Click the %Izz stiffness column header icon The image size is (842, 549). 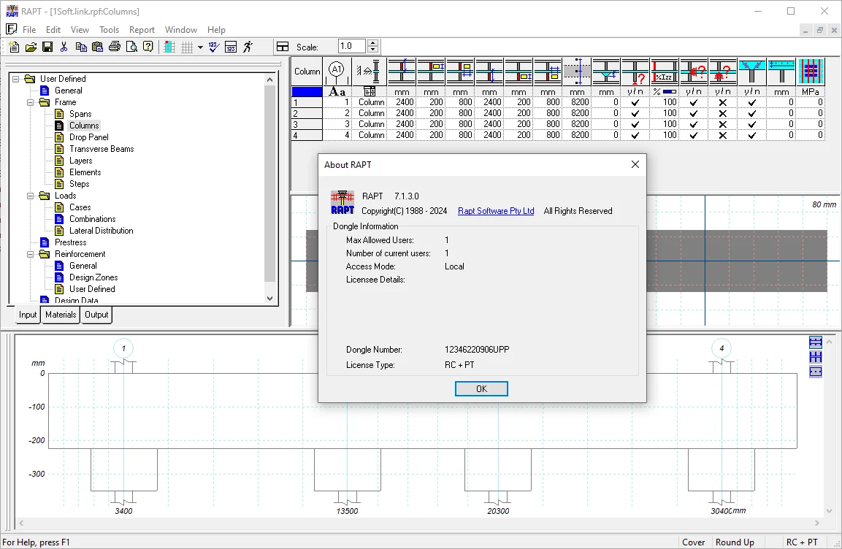pos(665,72)
